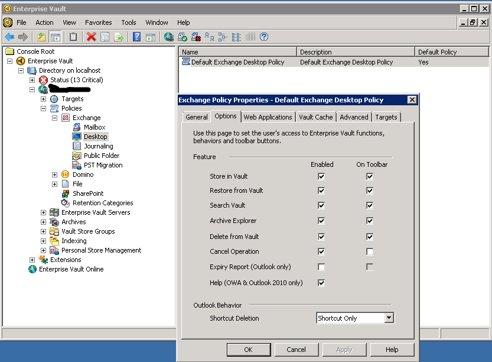Click the Help button in dialog
This screenshot has width=492, height=362.
[x=392, y=350]
